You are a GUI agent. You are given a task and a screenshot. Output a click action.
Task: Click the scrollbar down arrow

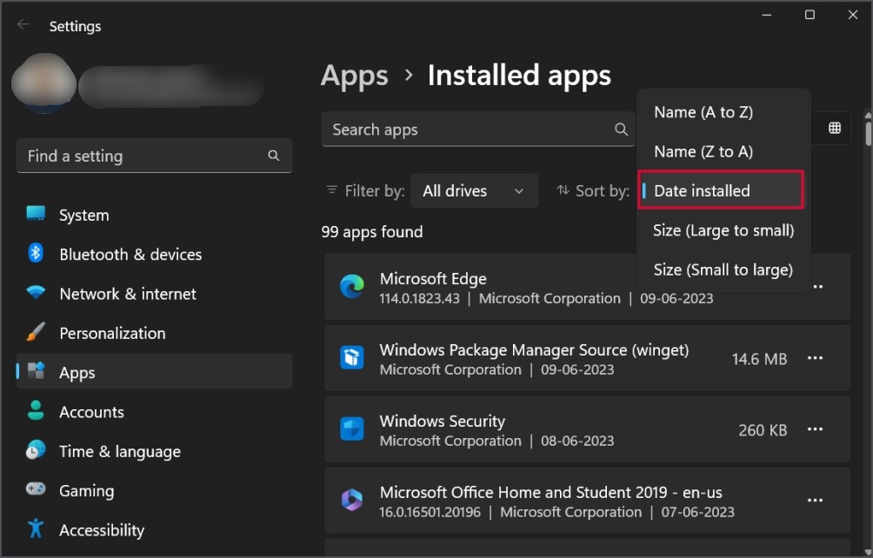(868, 551)
